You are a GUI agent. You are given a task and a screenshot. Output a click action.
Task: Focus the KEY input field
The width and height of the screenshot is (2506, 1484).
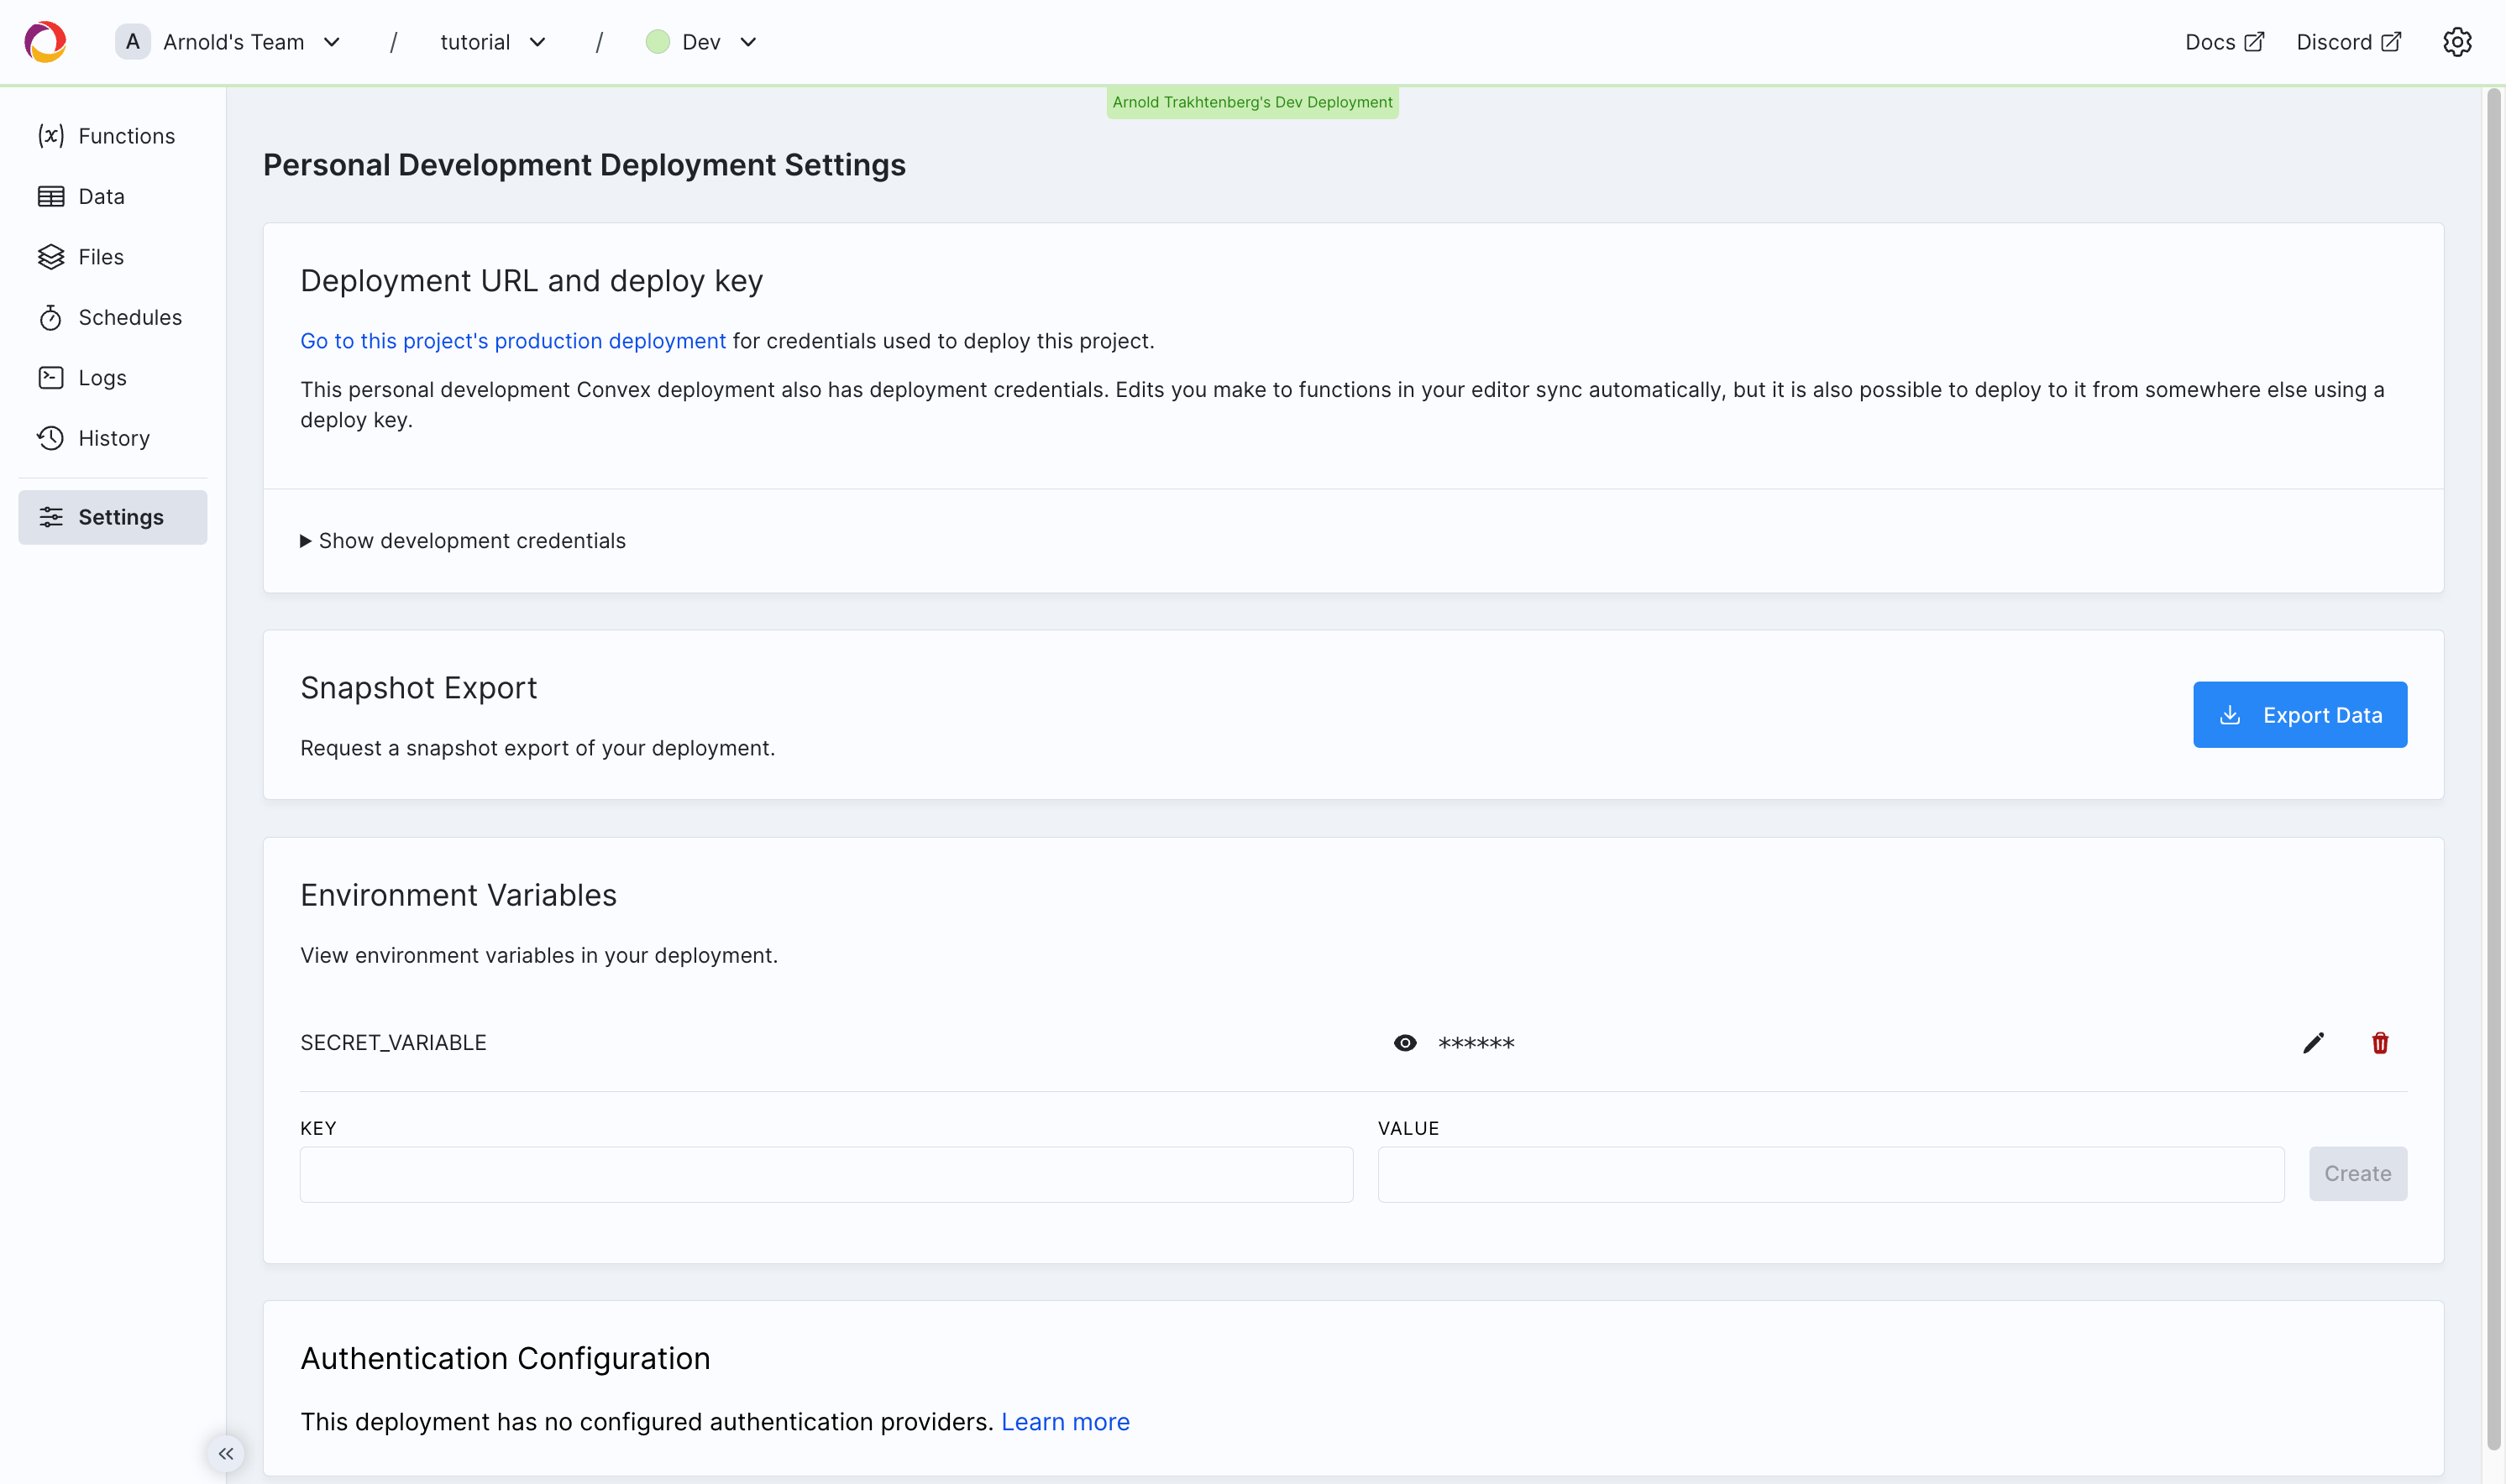(826, 1174)
